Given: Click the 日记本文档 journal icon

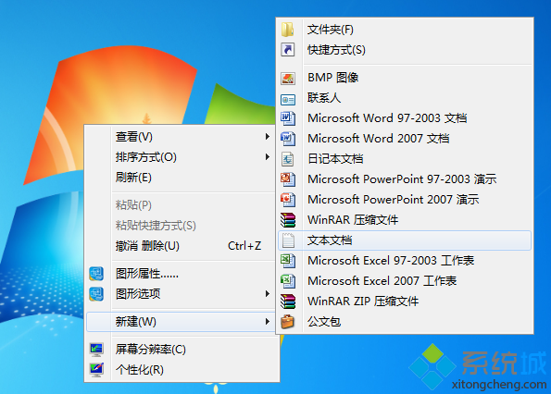Looking at the screenshot, I should [288, 159].
